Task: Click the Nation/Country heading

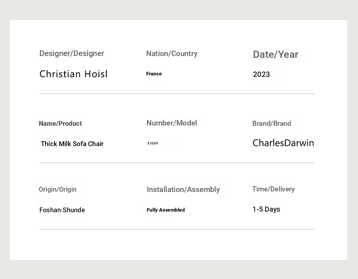Action: coord(172,54)
